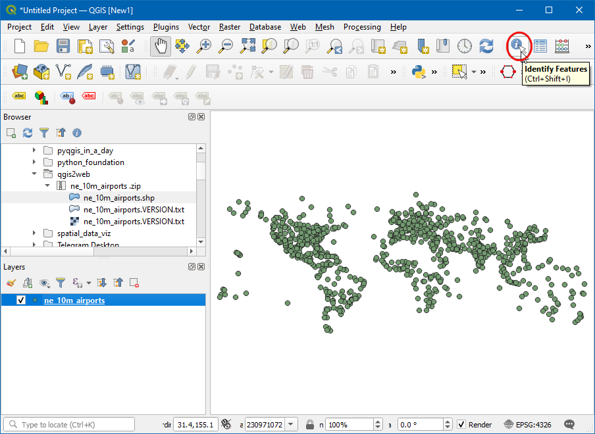
Task: Open the map scale dropdown
Action: [x=292, y=425]
